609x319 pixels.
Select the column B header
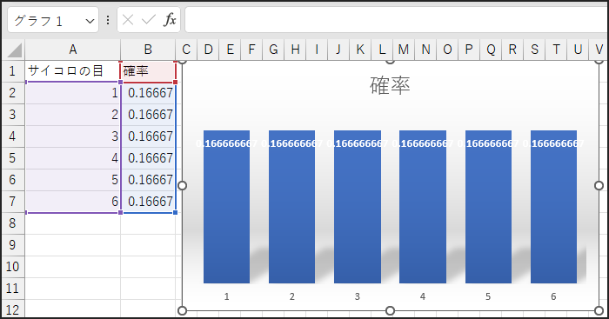point(148,50)
